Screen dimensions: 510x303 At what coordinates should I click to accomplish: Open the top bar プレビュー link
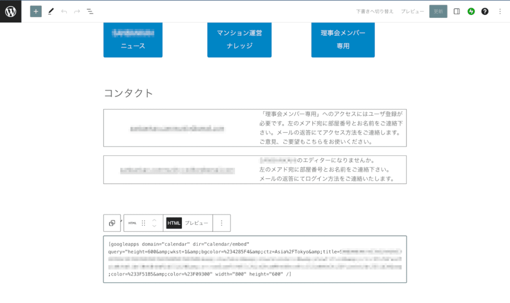[412, 11]
